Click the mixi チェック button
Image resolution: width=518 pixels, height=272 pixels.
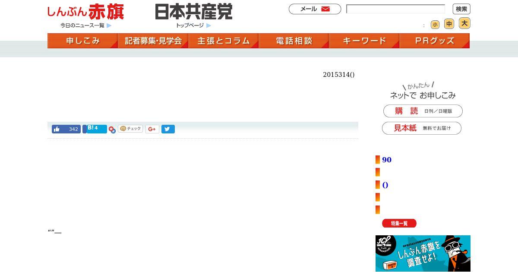pyautogui.click(x=130, y=129)
